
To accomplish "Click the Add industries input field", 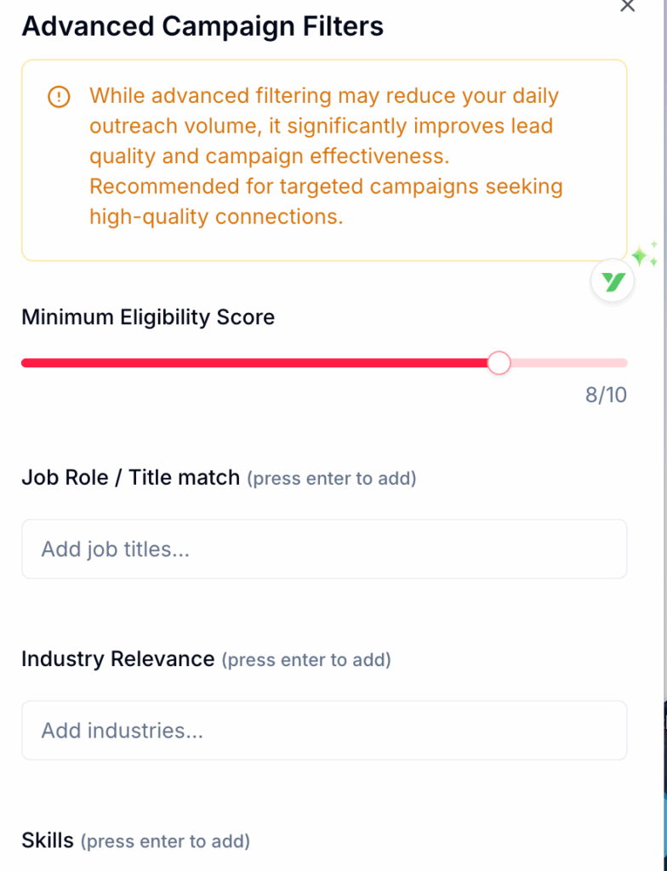I will (x=324, y=730).
